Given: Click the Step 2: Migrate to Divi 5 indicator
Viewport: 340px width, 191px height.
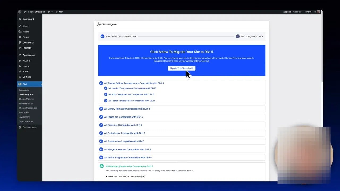Looking at the screenshot, I should click(251, 36).
